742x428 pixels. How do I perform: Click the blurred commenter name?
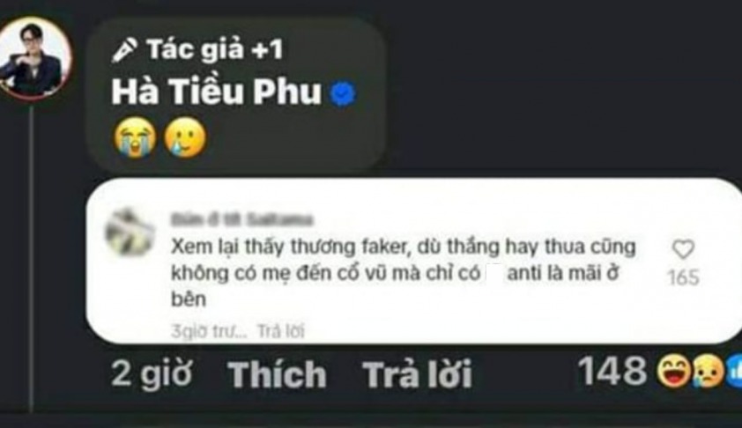[x=241, y=220]
